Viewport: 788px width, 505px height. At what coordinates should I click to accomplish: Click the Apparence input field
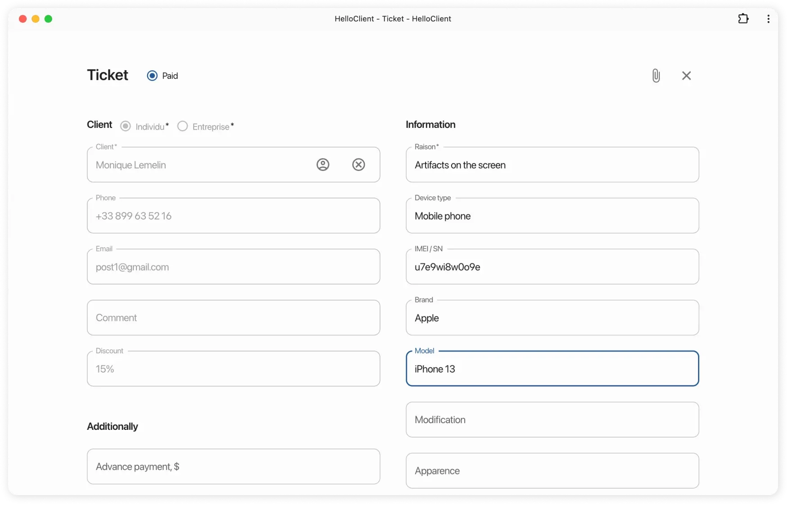[x=552, y=471]
